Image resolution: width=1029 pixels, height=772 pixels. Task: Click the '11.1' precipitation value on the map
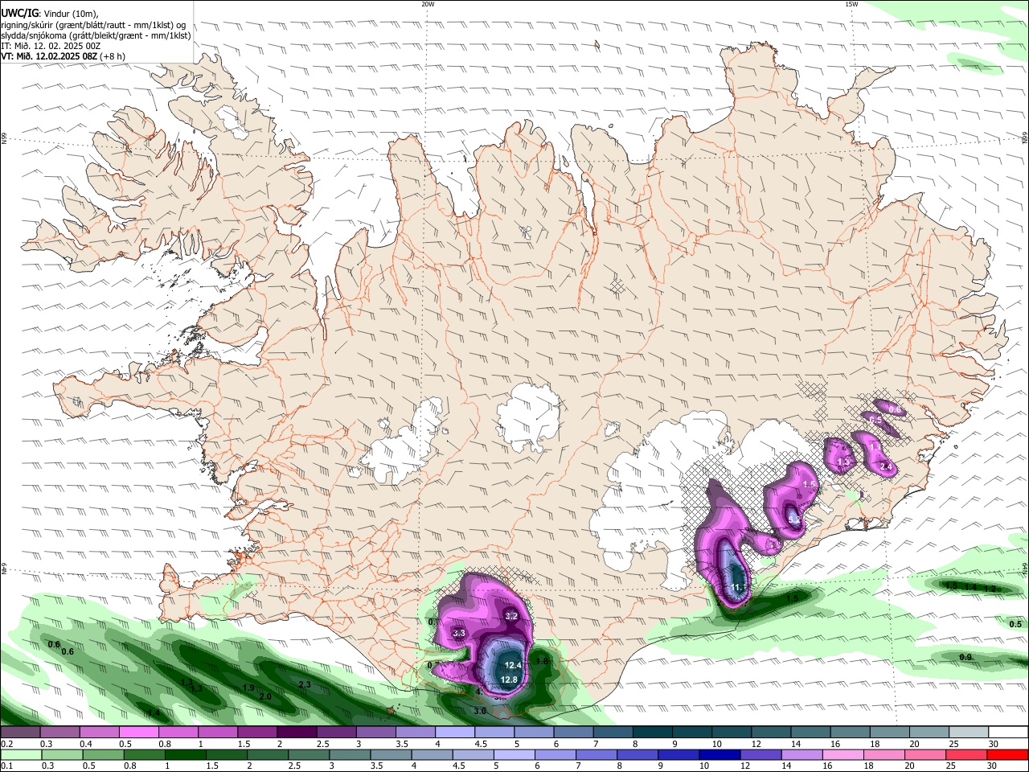click(740, 587)
